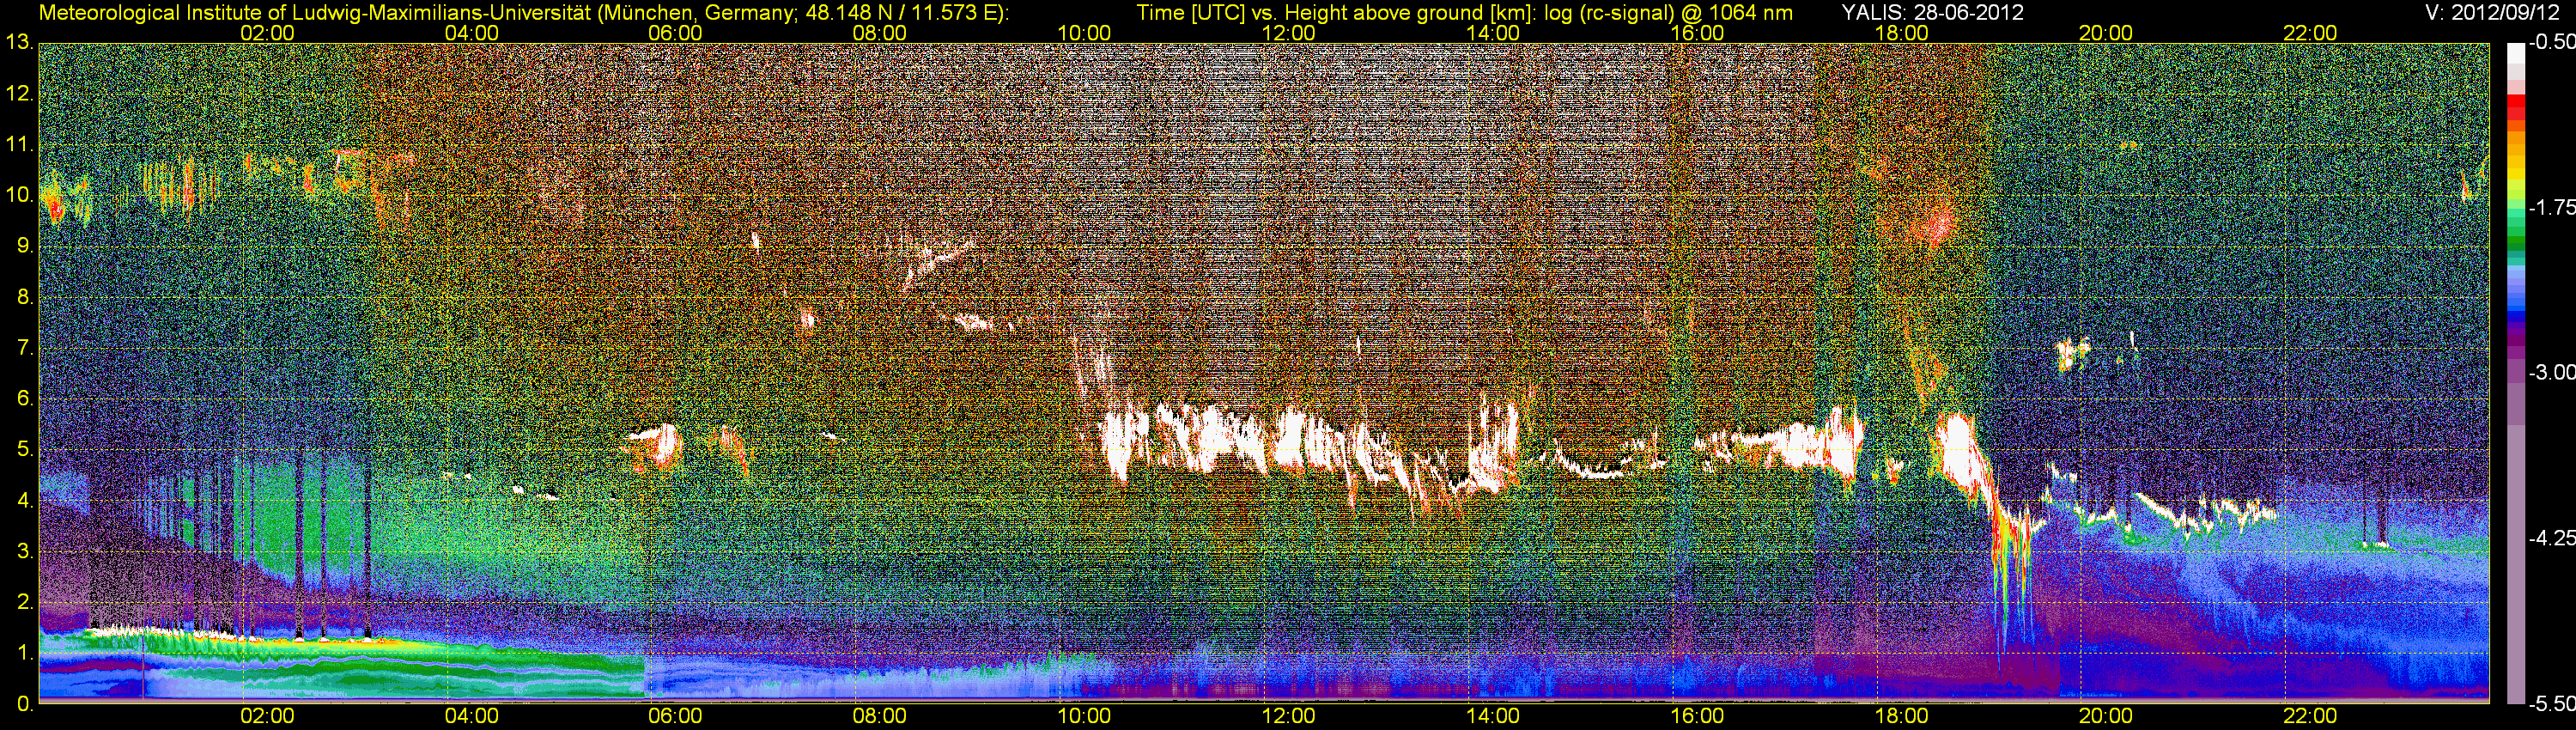The width and height of the screenshot is (2576, 730).
Task: Click the 8 km height axis label
Action: (x=24, y=297)
